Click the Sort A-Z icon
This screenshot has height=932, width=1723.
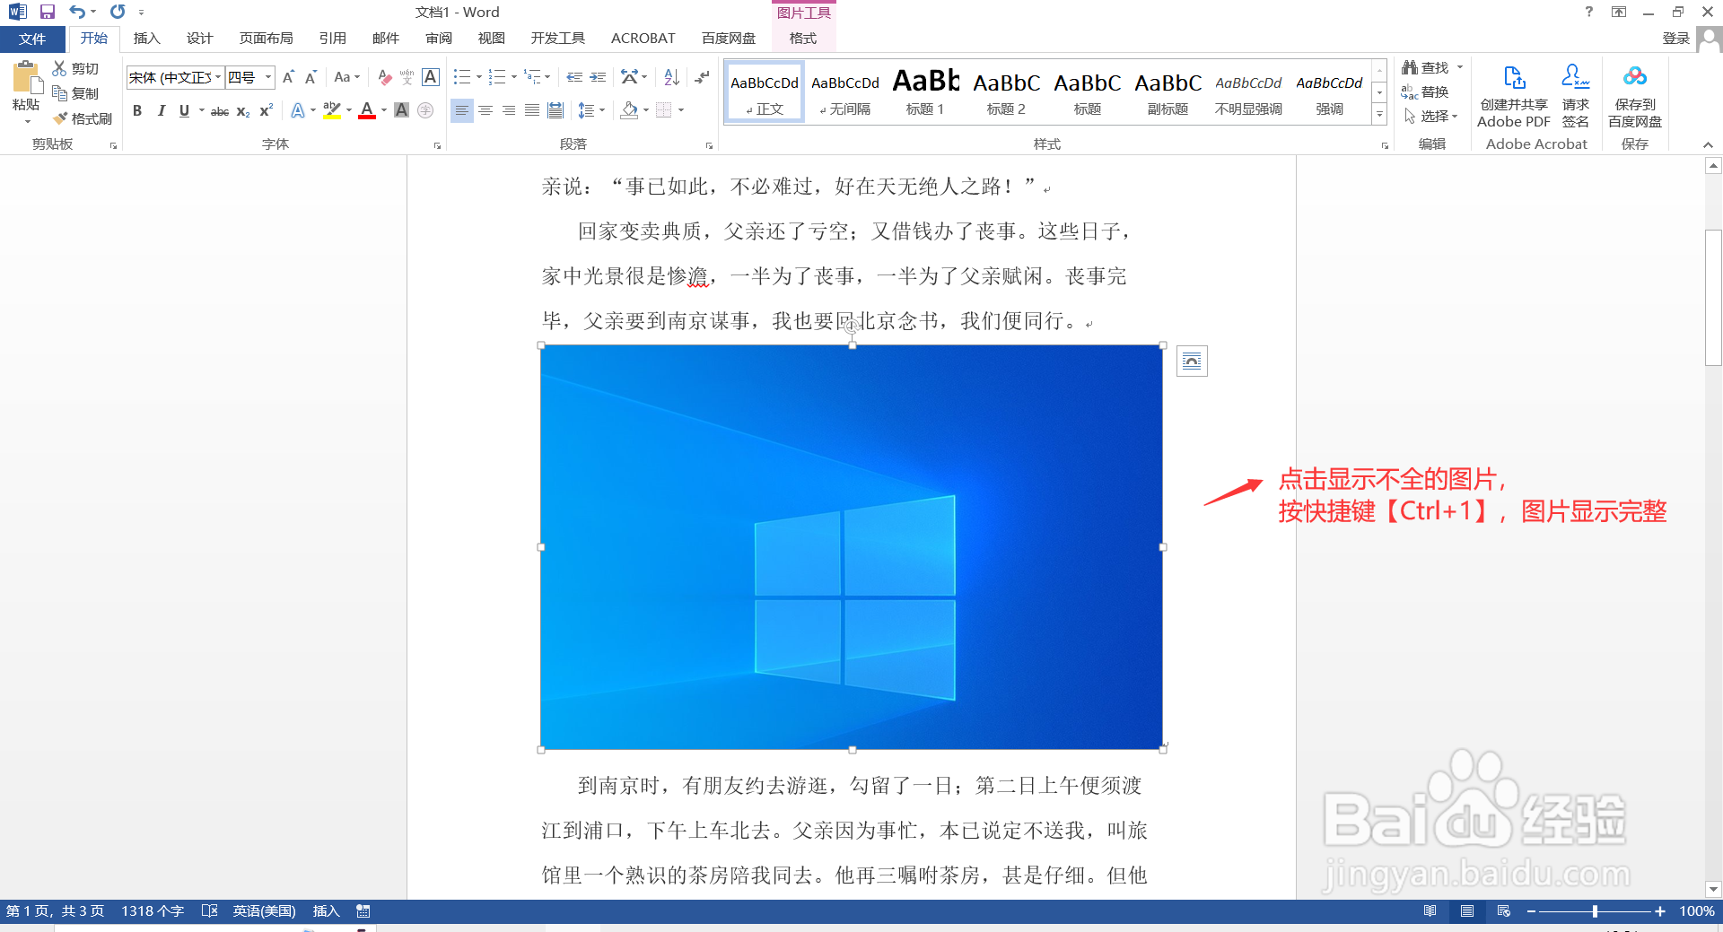point(671,77)
